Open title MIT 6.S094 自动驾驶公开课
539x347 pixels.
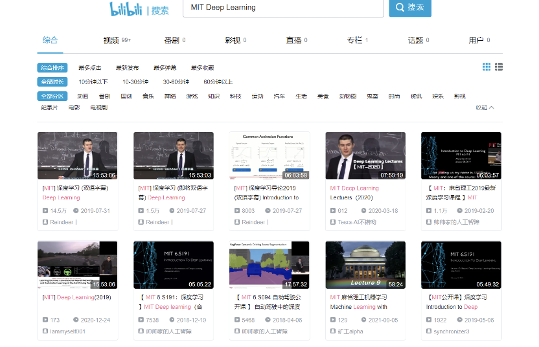pos(268,302)
